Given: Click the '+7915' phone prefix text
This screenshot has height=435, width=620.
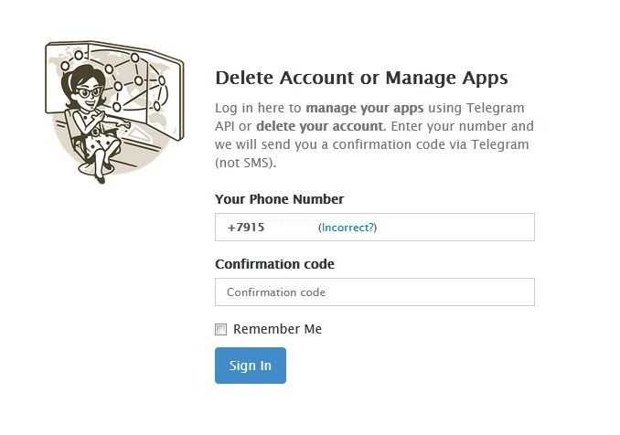Looking at the screenshot, I should tap(246, 228).
